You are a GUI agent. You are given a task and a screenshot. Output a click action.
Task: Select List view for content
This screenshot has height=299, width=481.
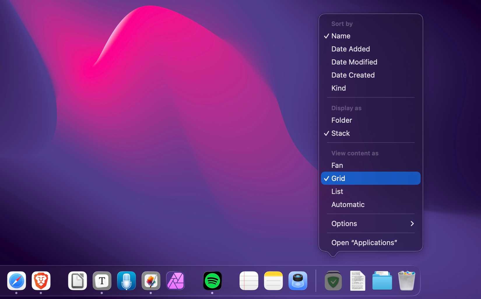click(x=337, y=191)
